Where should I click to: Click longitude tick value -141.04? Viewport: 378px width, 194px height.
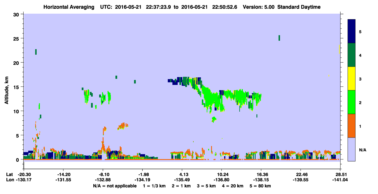click(340, 180)
